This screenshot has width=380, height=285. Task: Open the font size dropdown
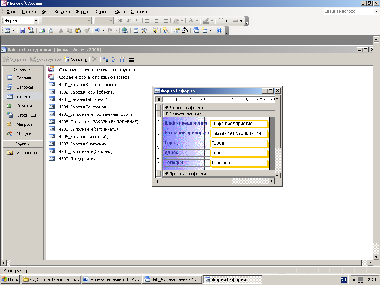pos(111,21)
